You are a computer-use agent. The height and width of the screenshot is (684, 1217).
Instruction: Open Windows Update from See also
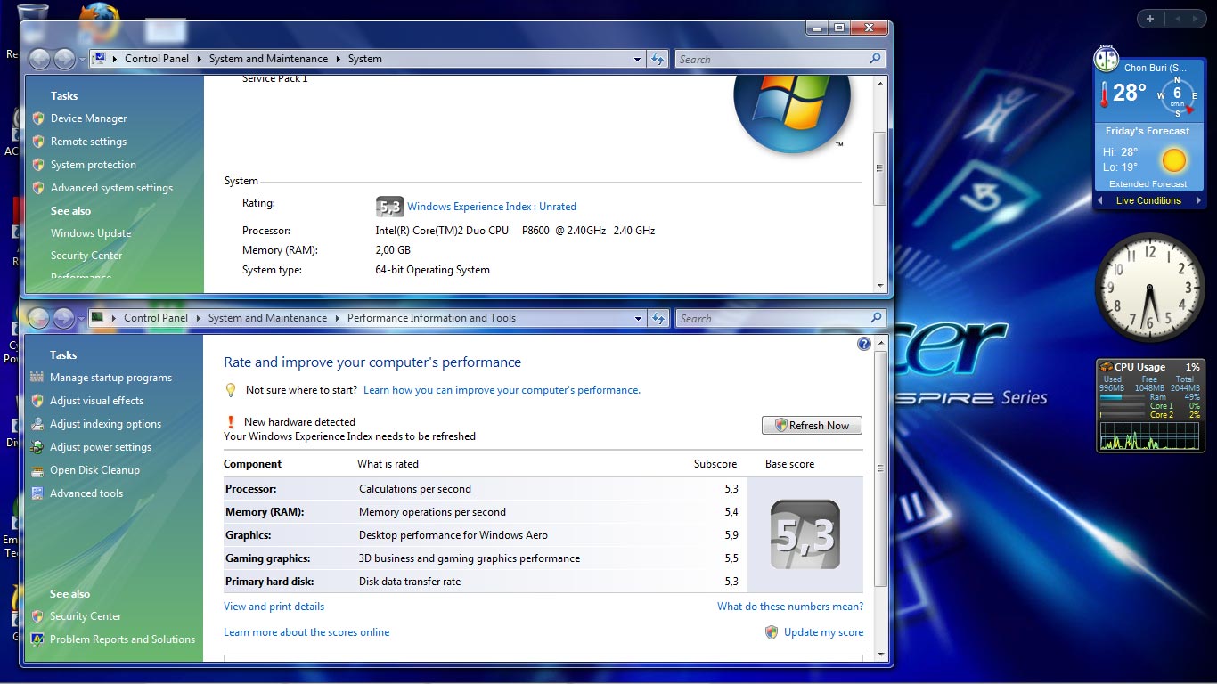click(x=91, y=233)
